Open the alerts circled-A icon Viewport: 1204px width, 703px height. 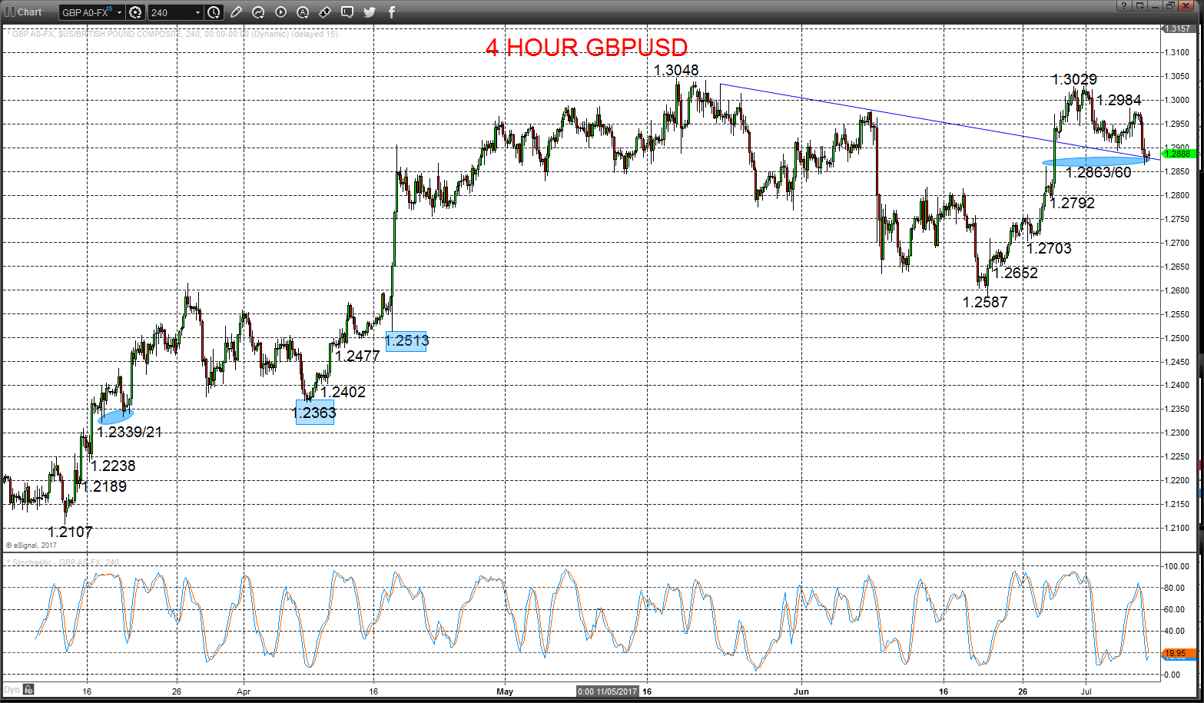click(303, 12)
